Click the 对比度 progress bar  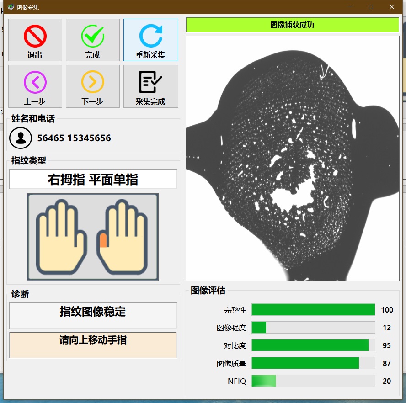(313, 345)
